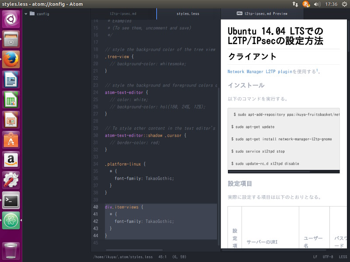Place cursor on line 40 div.item-views

coord(124,207)
